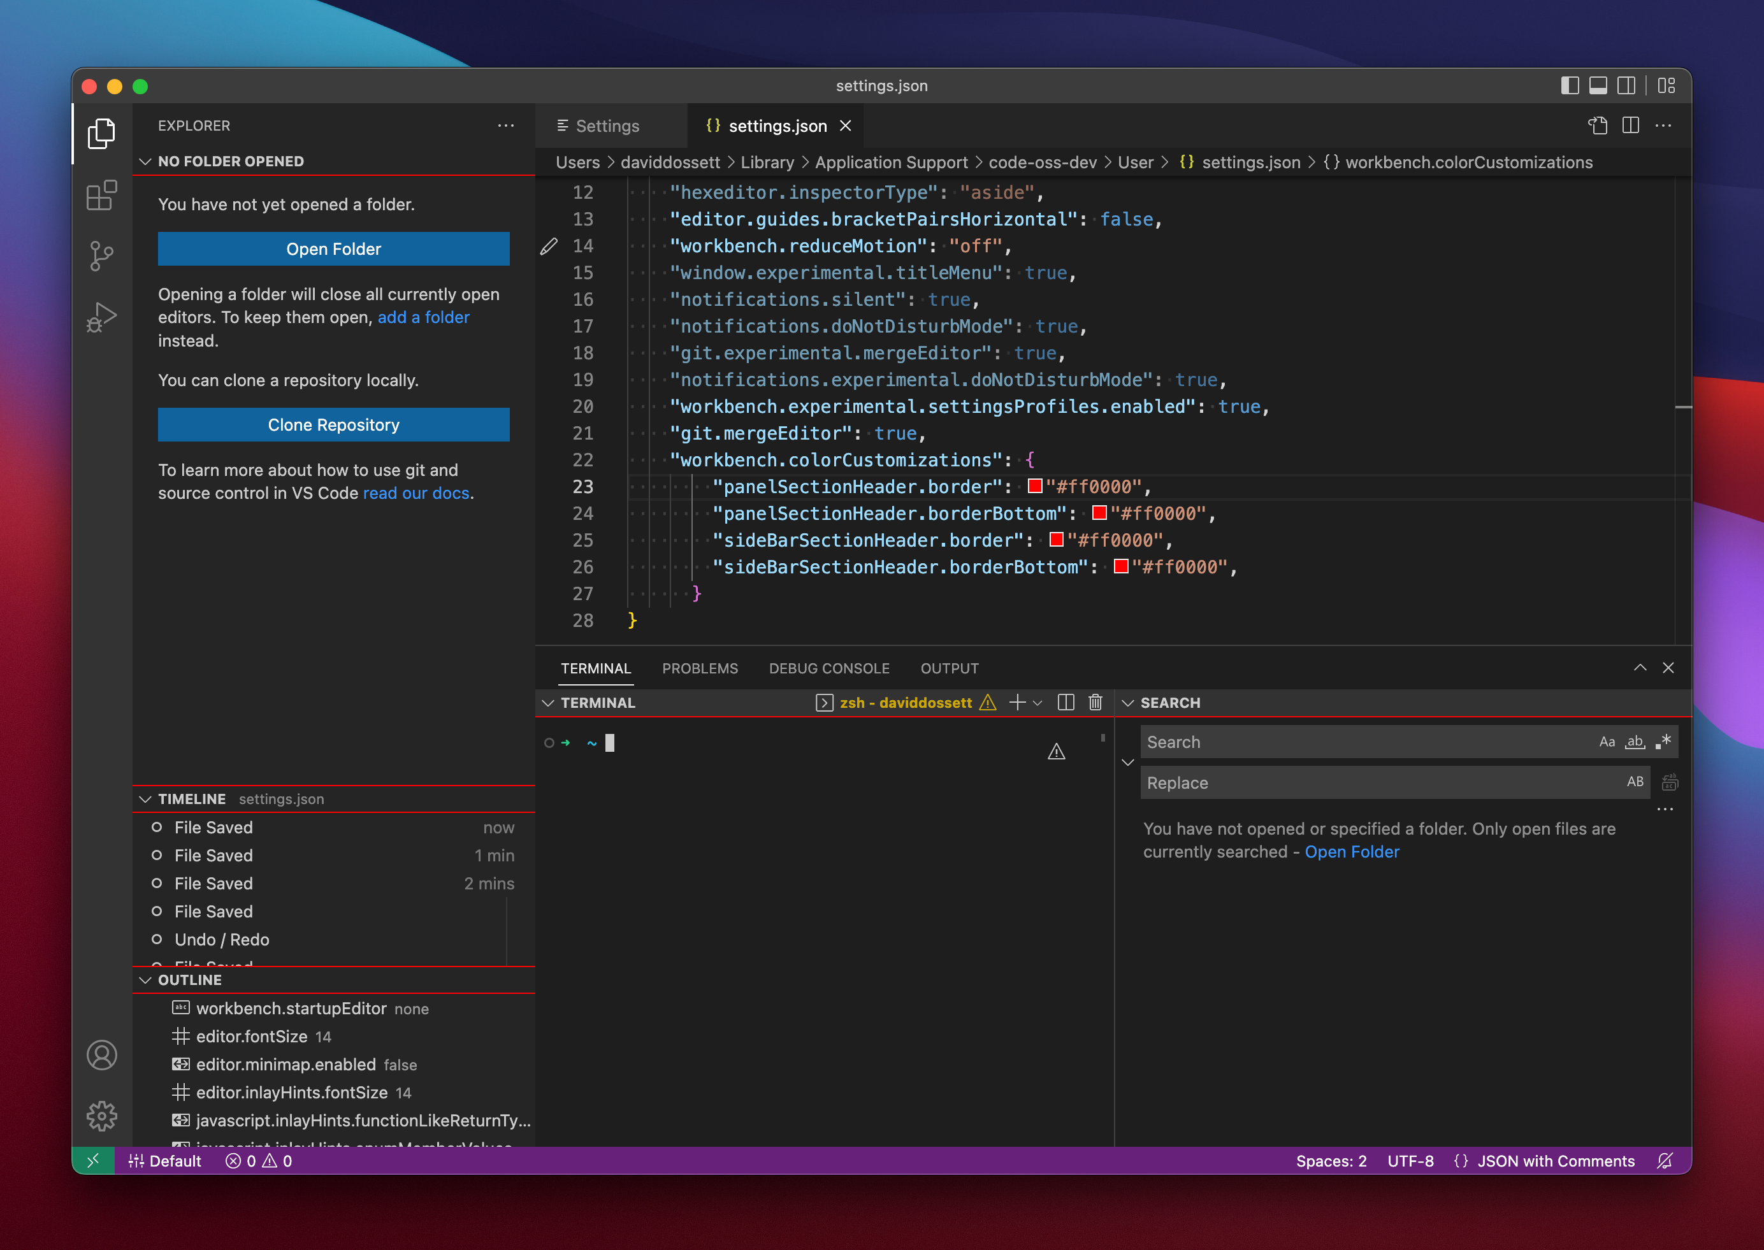The image size is (1764, 1250).
Task: Toggle primary side bar layout icon
Action: (x=1569, y=85)
